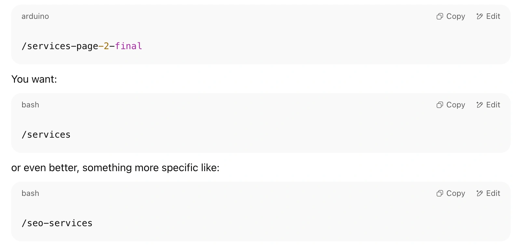Click the Copy label for the arduino snippet
The height and width of the screenshot is (246, 516).
pos(455,17)
